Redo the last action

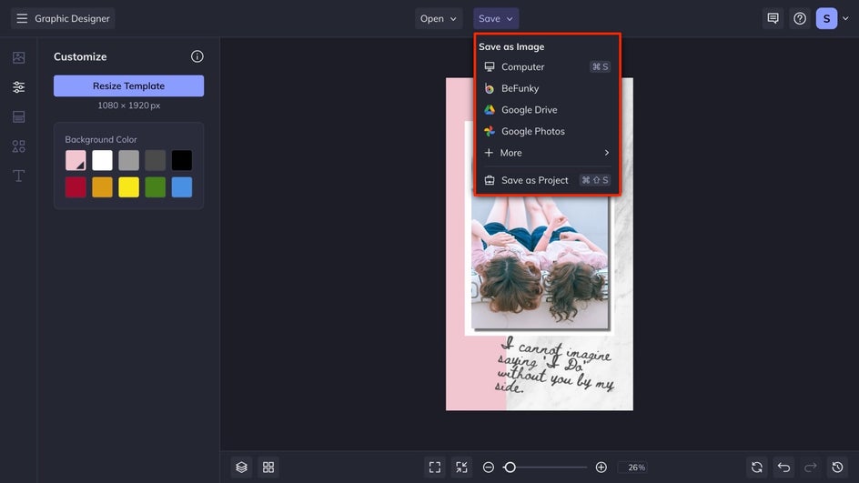pyautogui.click(x=811, y=468)
